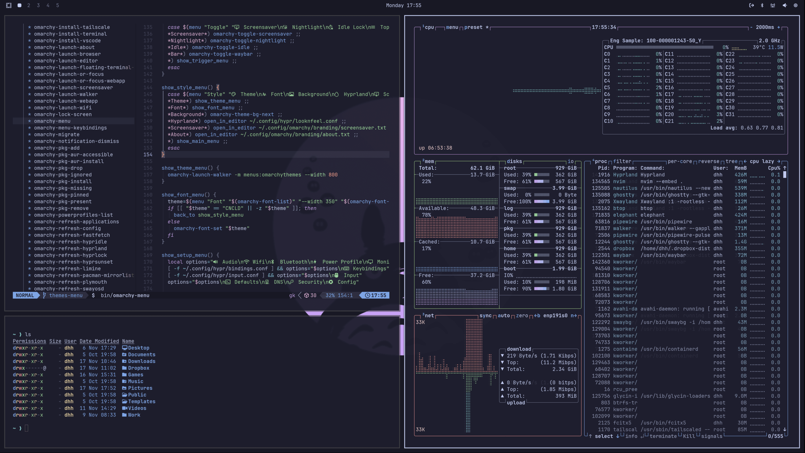Click the filter option in proc header
805x453 pixels.
622,161
